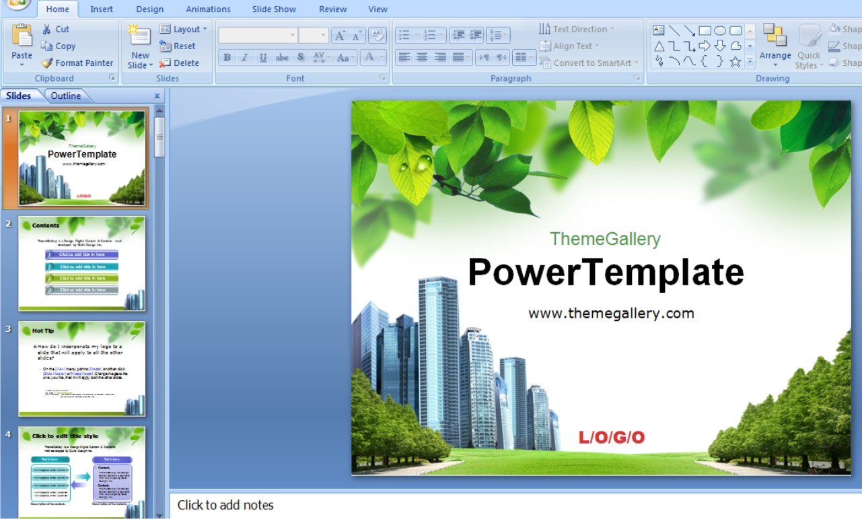
Task: Select the Rounded Rectangle shape
Action: (x=736, y=30)
